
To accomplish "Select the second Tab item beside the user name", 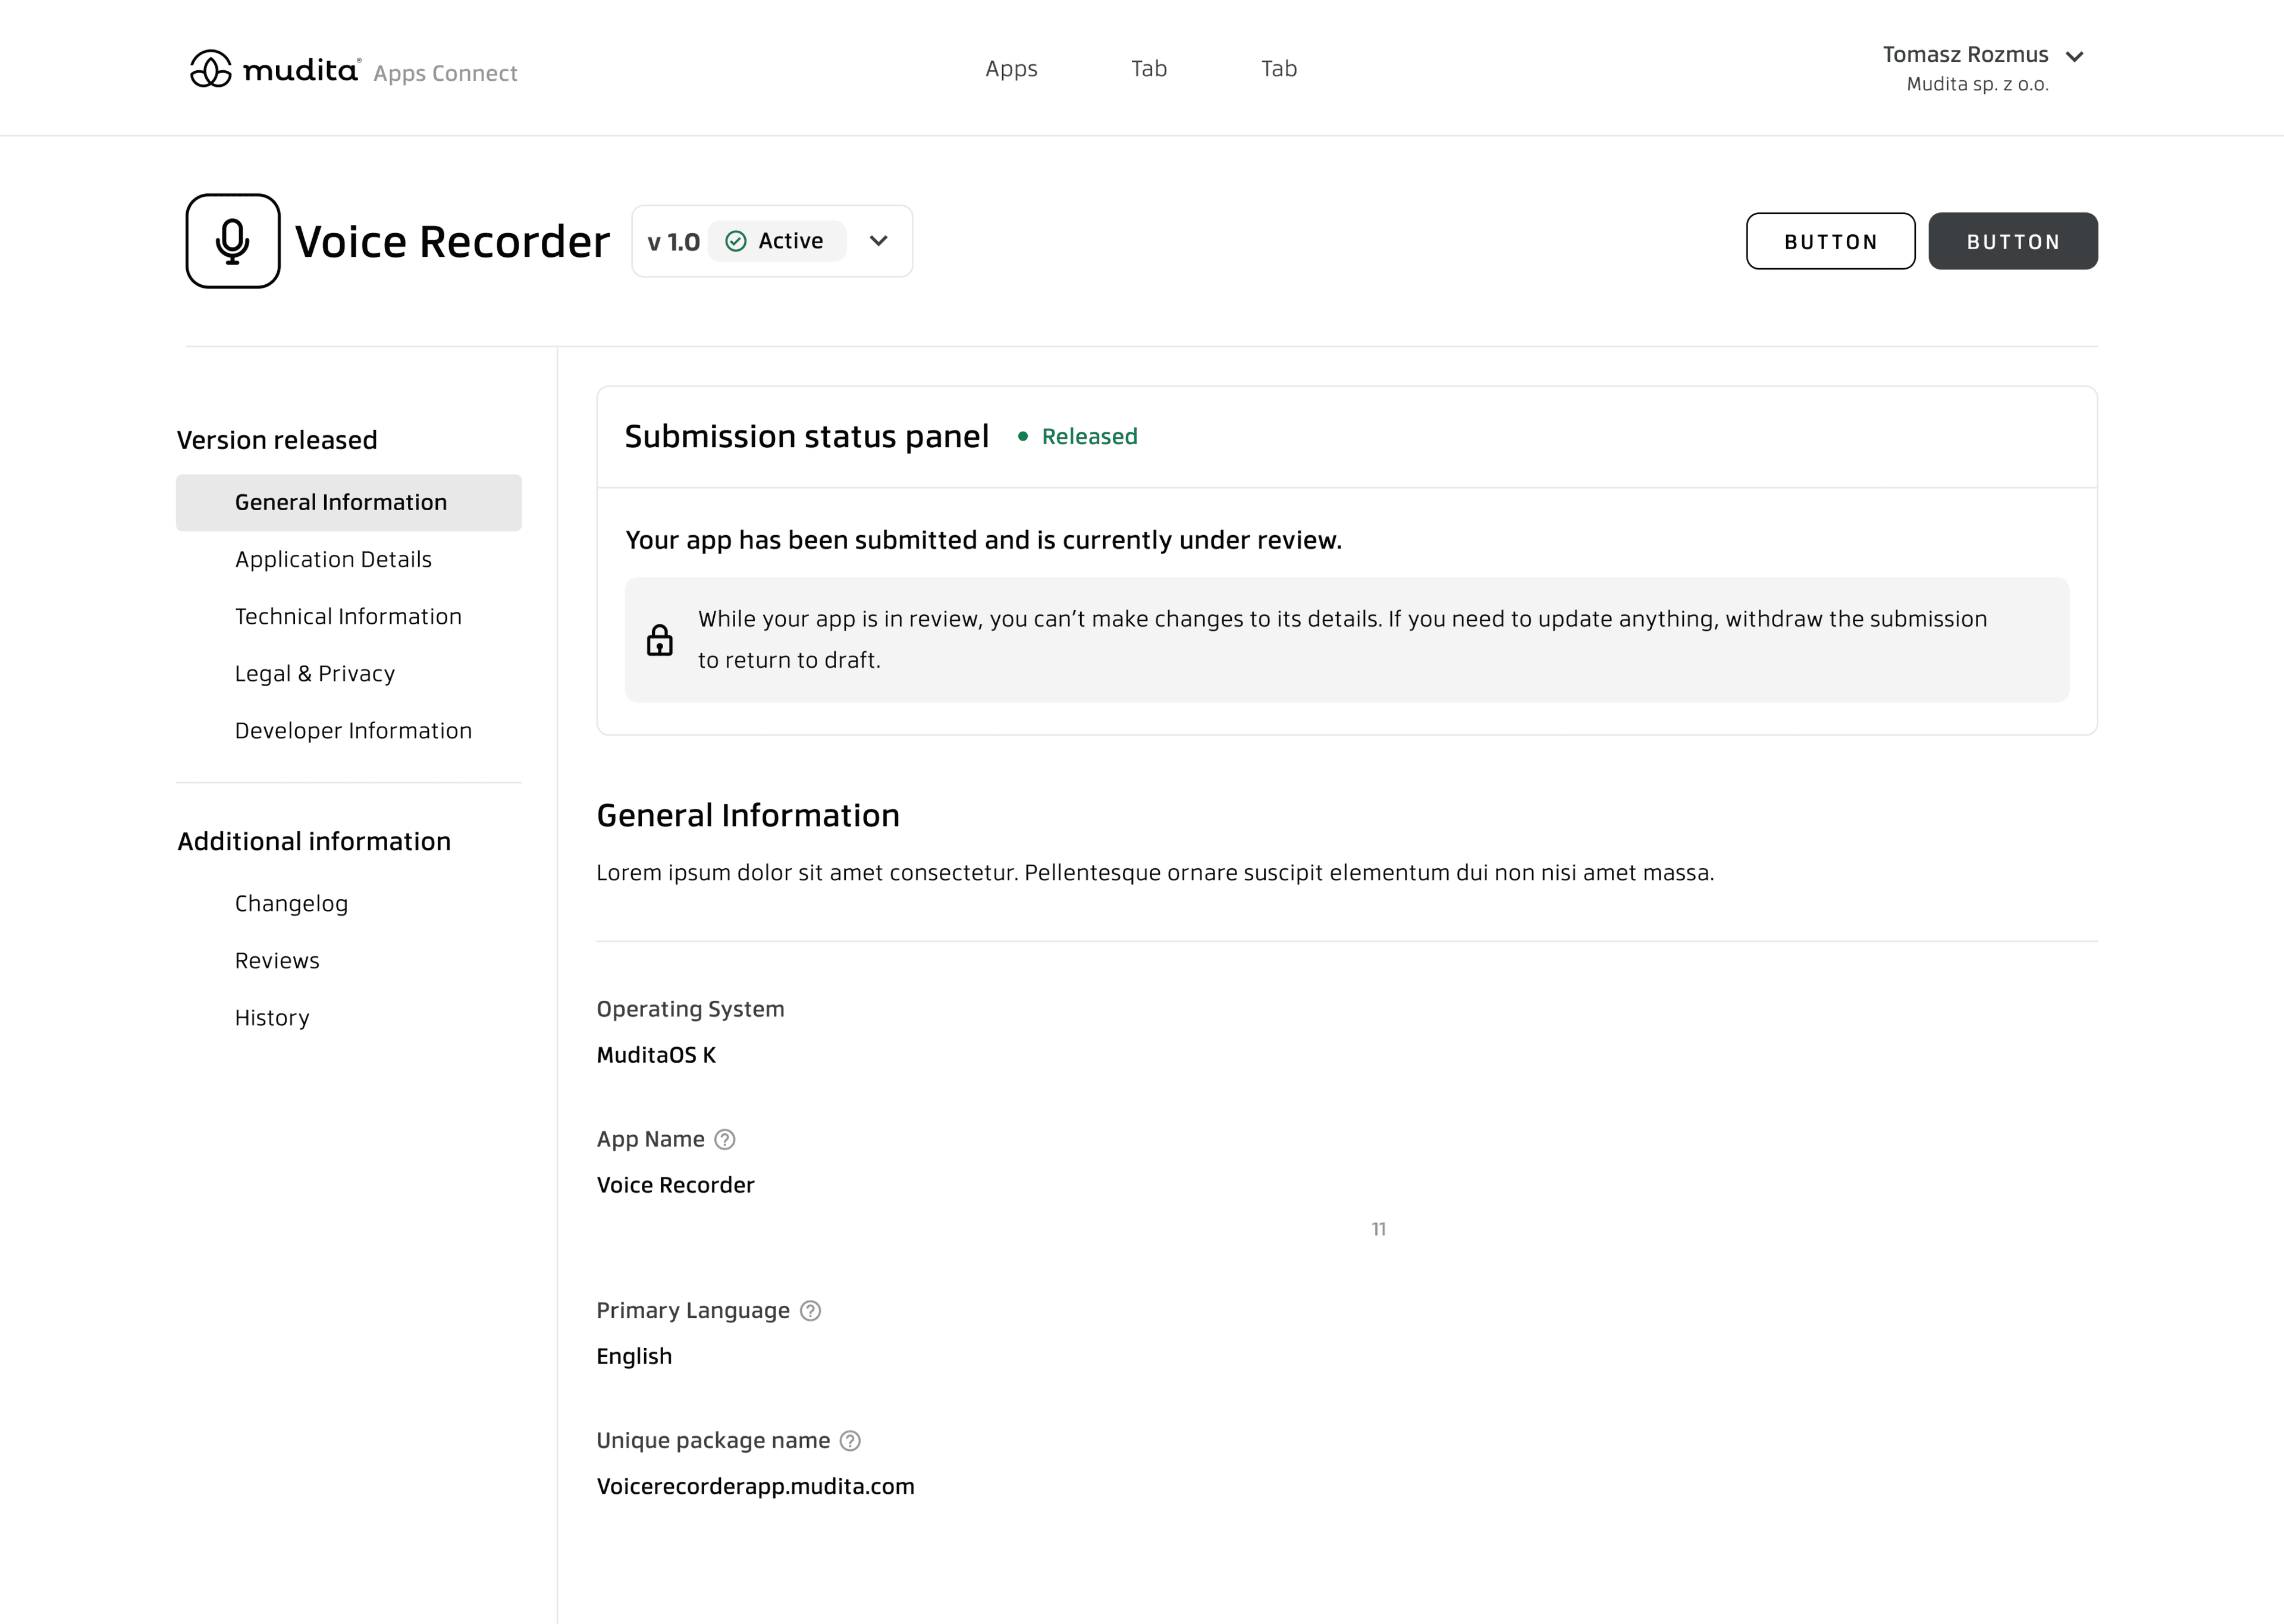I will 1279,69.
